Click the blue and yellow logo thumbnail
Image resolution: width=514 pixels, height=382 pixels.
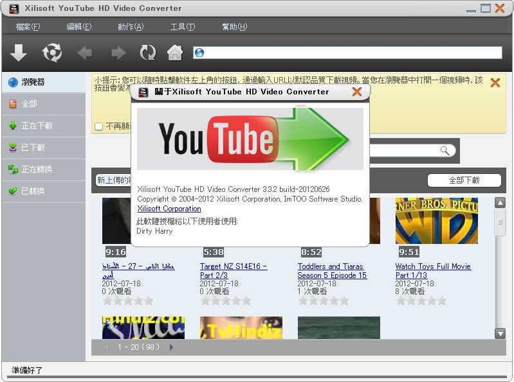143,327
